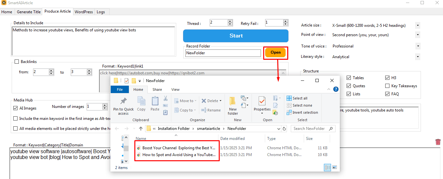
Task: Click the Cut scissors icon
Action: click(x=166, y=98)
